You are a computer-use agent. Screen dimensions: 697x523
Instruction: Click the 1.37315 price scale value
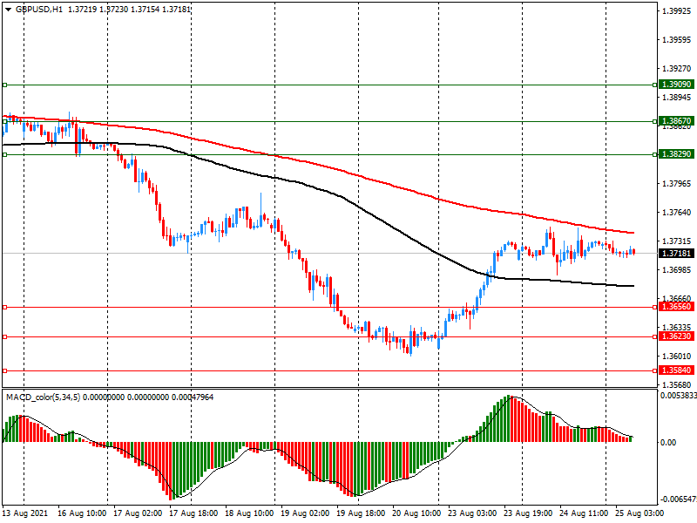[x=677, y=241]
